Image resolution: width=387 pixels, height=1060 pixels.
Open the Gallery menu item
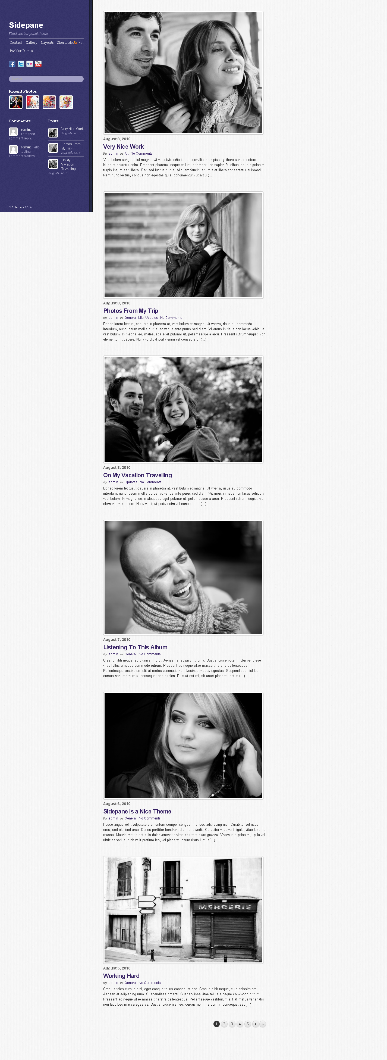pos(31,43)
